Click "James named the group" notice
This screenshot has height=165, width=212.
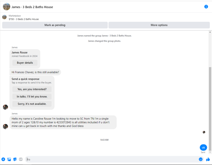click(x=104, y=36)
